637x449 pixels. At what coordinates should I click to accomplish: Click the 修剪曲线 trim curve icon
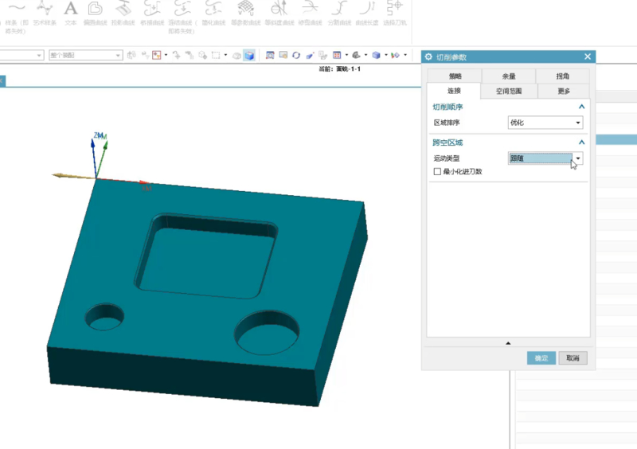point(310,8)
